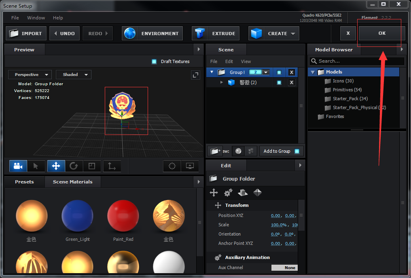Activate the move transform tool
This screenshot has width=411, height=278.
click(56, 166)
